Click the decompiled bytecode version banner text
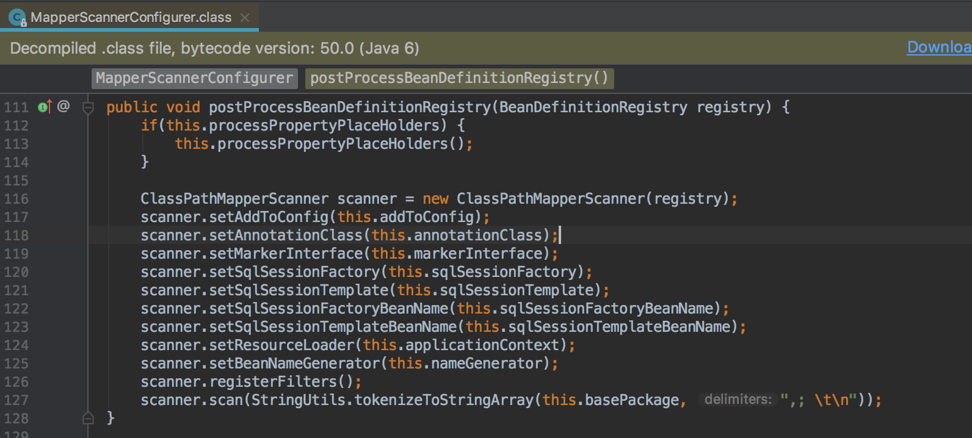Screen dimensions: 972x438 (x=214, y=48)
